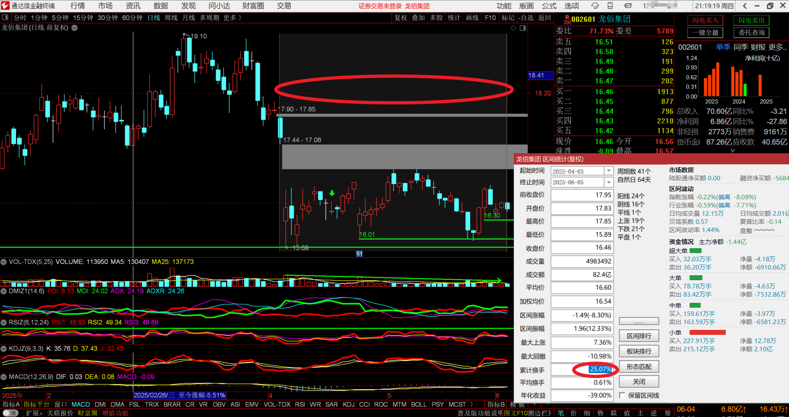Screen dimensions: 789x417
Task: Collapse the DMIZ1 indicator panel toggle
Action: pyautogui.click(x=4, y=291)
